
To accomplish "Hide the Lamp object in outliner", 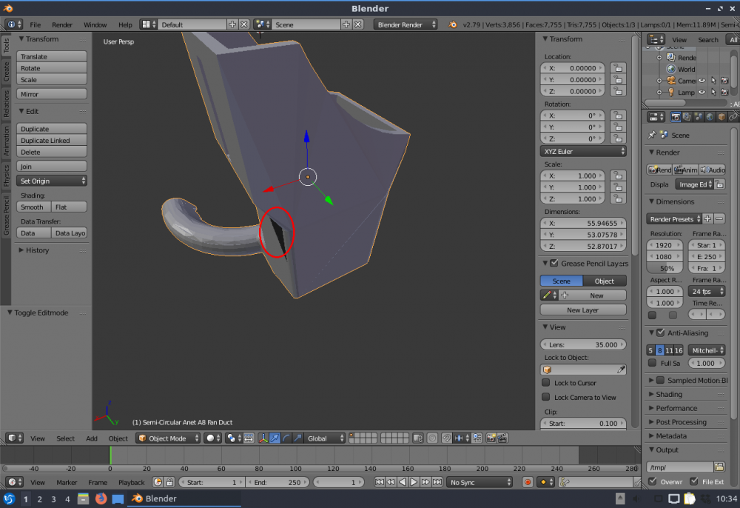I will point(702,93).
